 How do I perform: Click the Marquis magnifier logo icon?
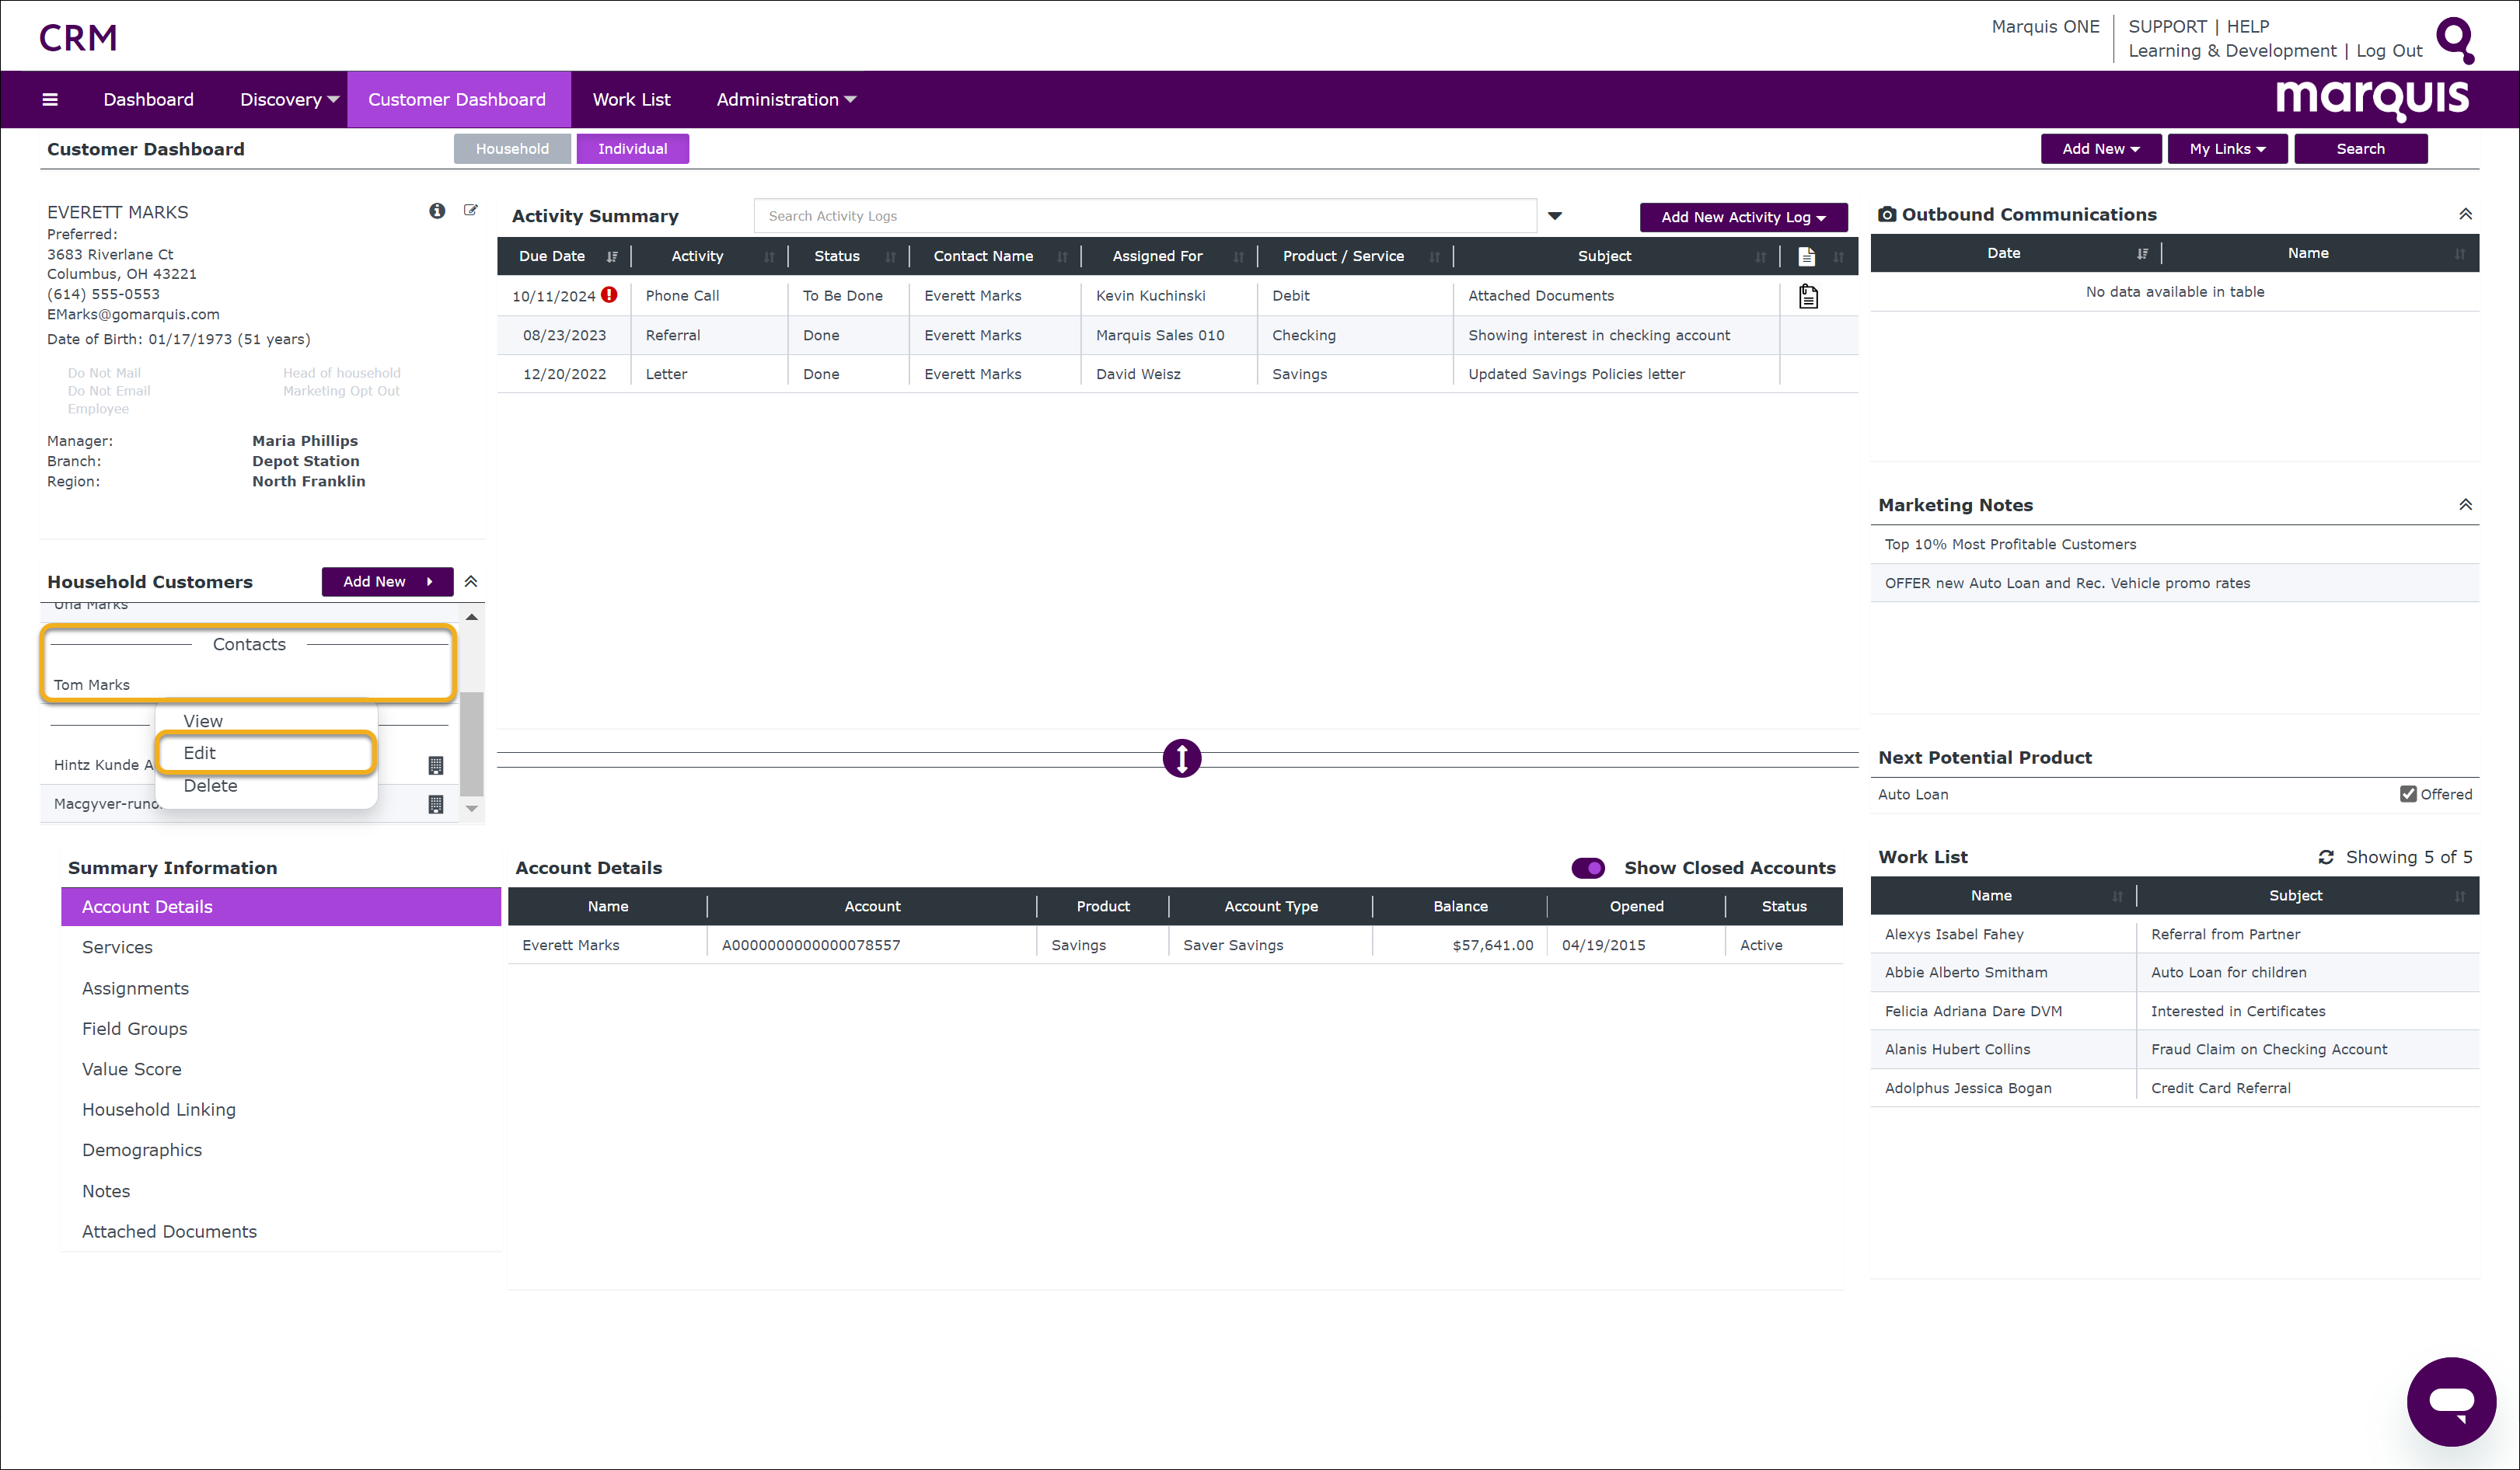pos(2455,40)
